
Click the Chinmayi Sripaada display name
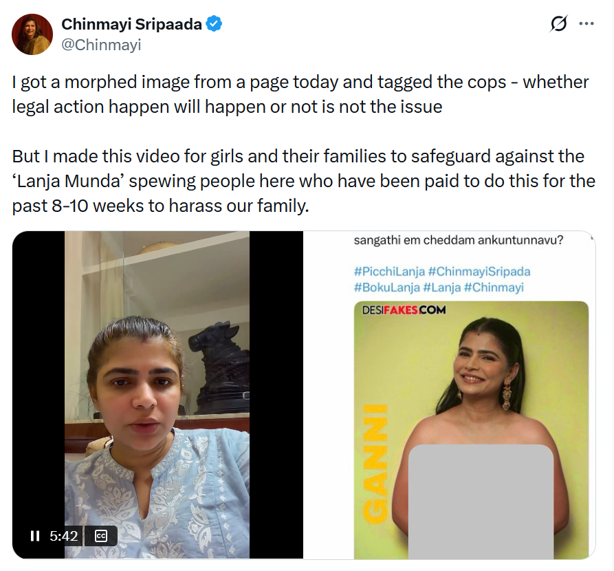click(x=131, y=25)
